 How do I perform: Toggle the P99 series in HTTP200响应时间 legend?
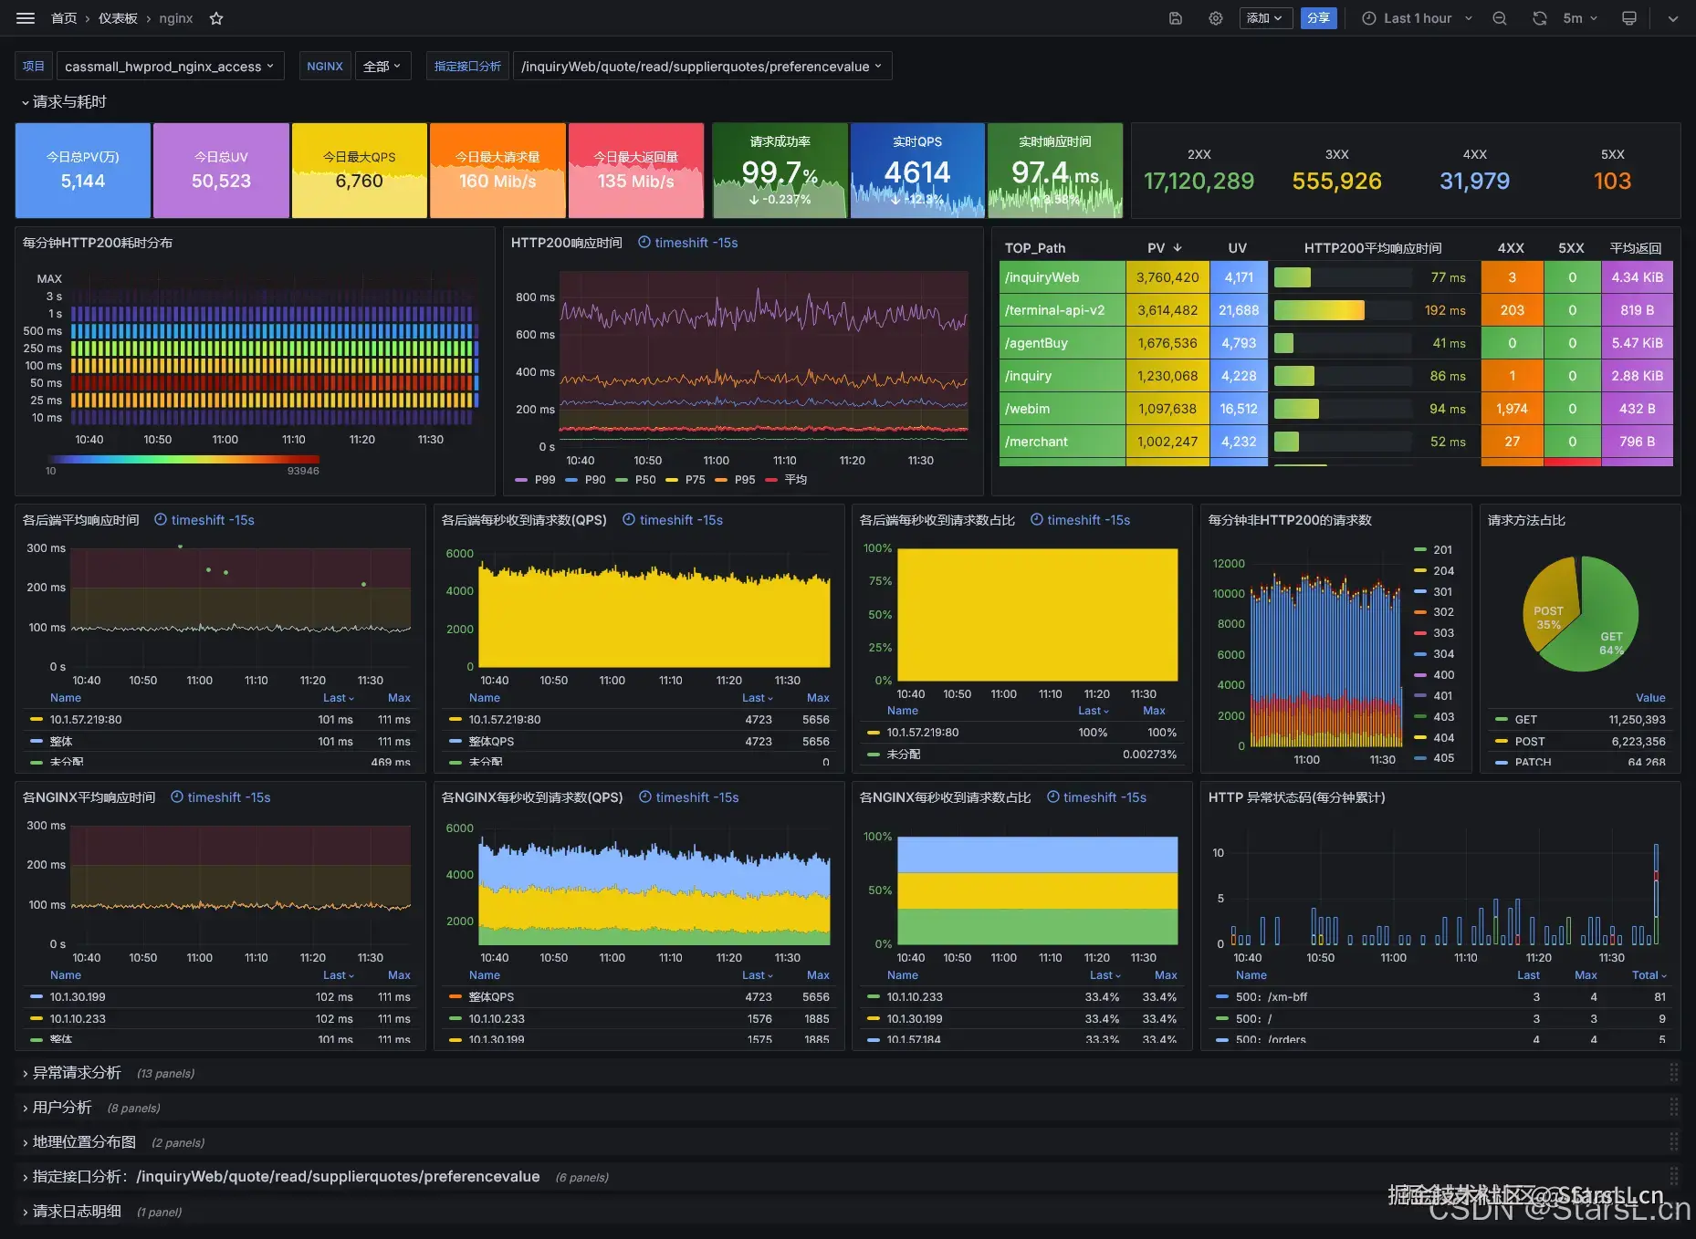544,479
